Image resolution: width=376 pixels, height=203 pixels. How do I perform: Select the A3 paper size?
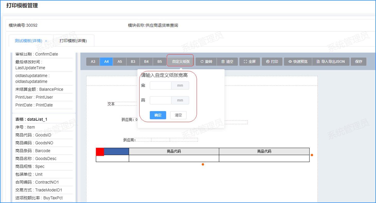pyautogui.click(x=93, y=62)
